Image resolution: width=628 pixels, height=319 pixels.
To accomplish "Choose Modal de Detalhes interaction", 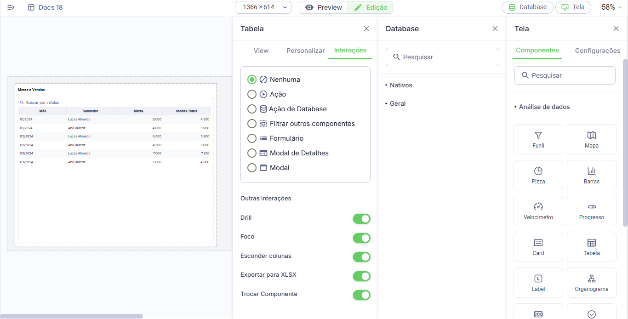I will (252, 153).
